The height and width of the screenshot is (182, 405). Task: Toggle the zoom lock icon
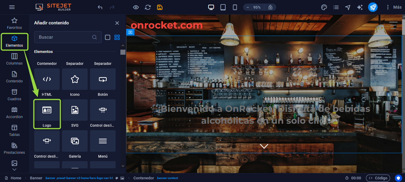(270, 7)
